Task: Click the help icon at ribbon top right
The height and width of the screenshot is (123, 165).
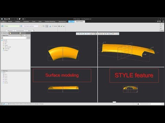Action: click(163, 21)
